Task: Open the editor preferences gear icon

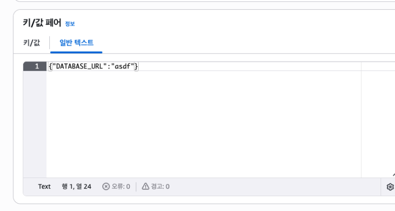Action: point(390,187)
